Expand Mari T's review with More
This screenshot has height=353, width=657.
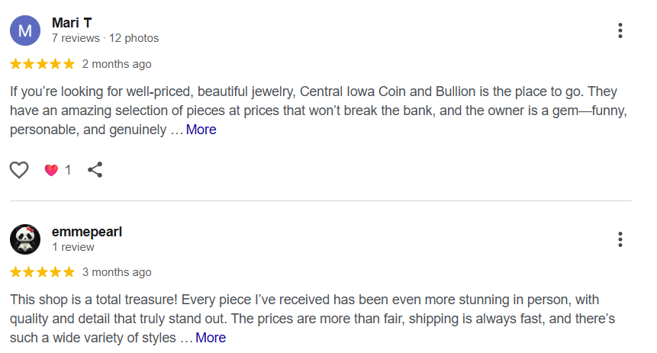pos(201,130)
